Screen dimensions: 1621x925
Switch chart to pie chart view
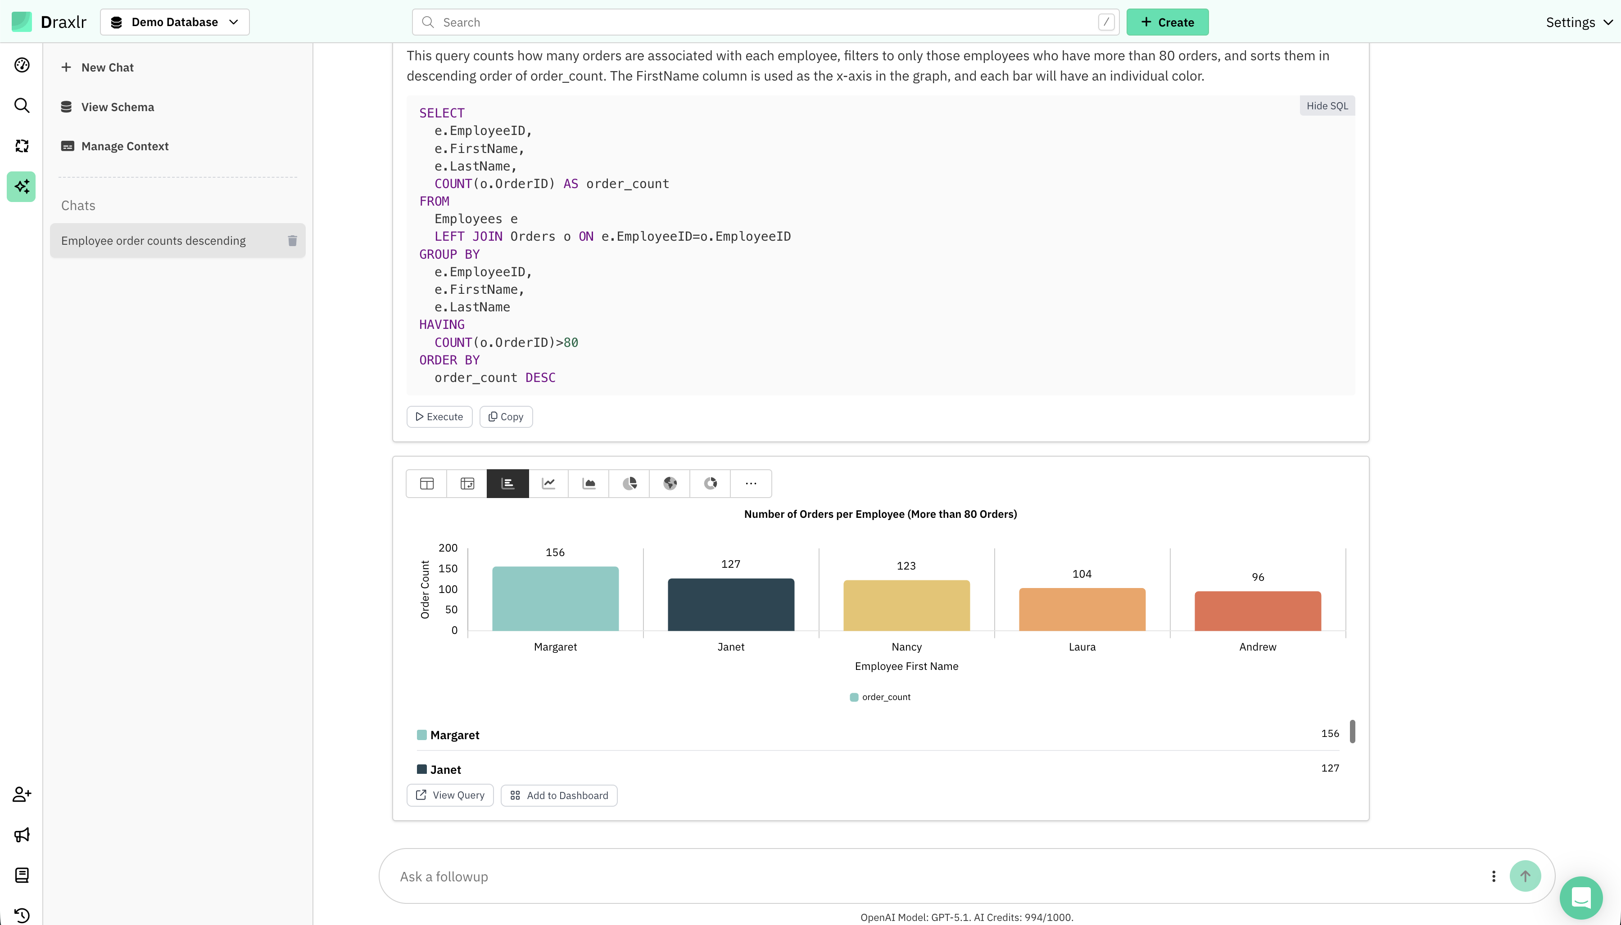[629, 484]
